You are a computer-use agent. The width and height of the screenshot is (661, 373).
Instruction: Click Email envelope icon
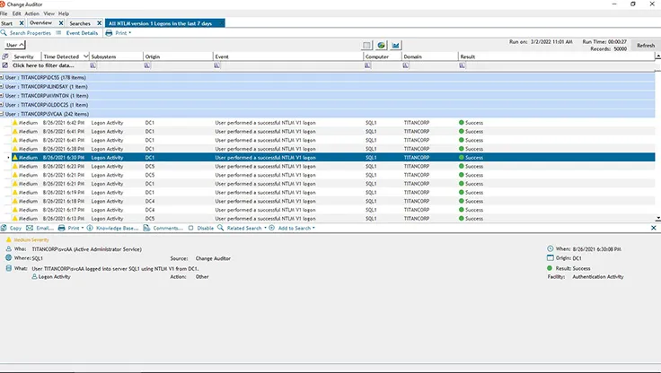30,228
